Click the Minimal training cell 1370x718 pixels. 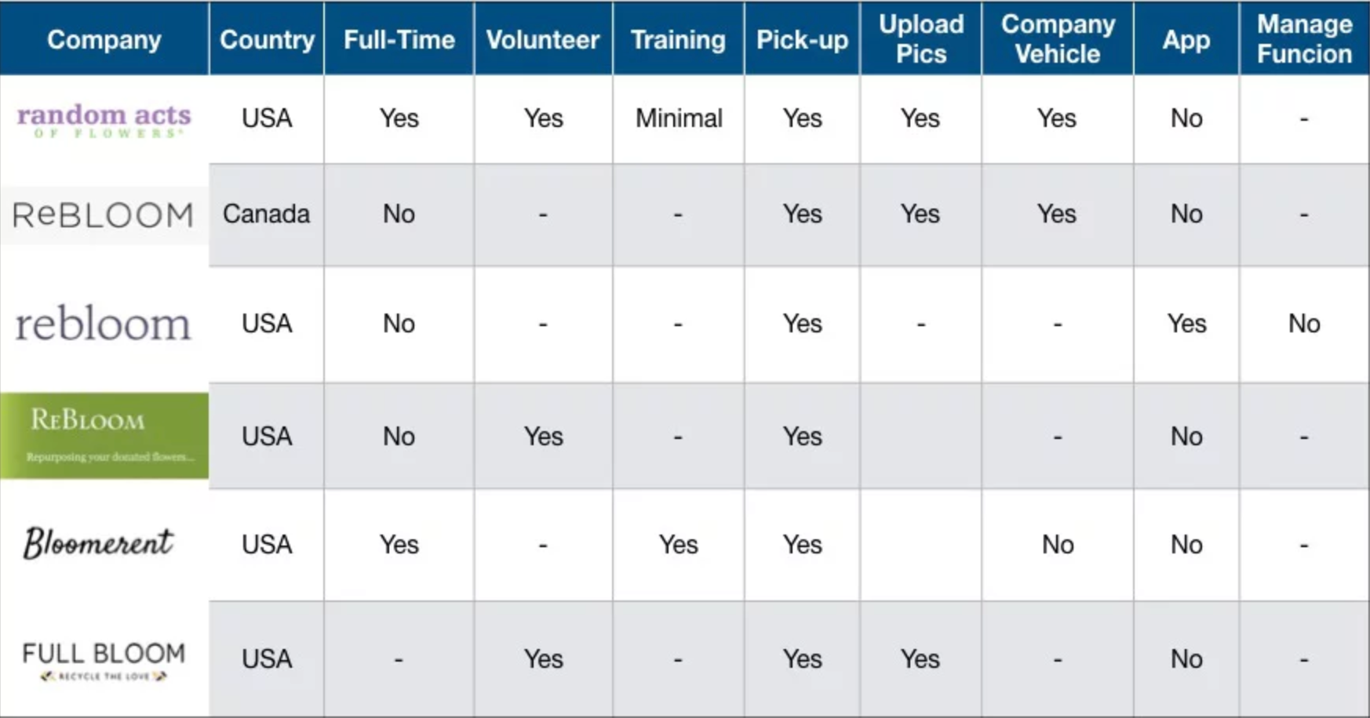click(x=679, y=118)
